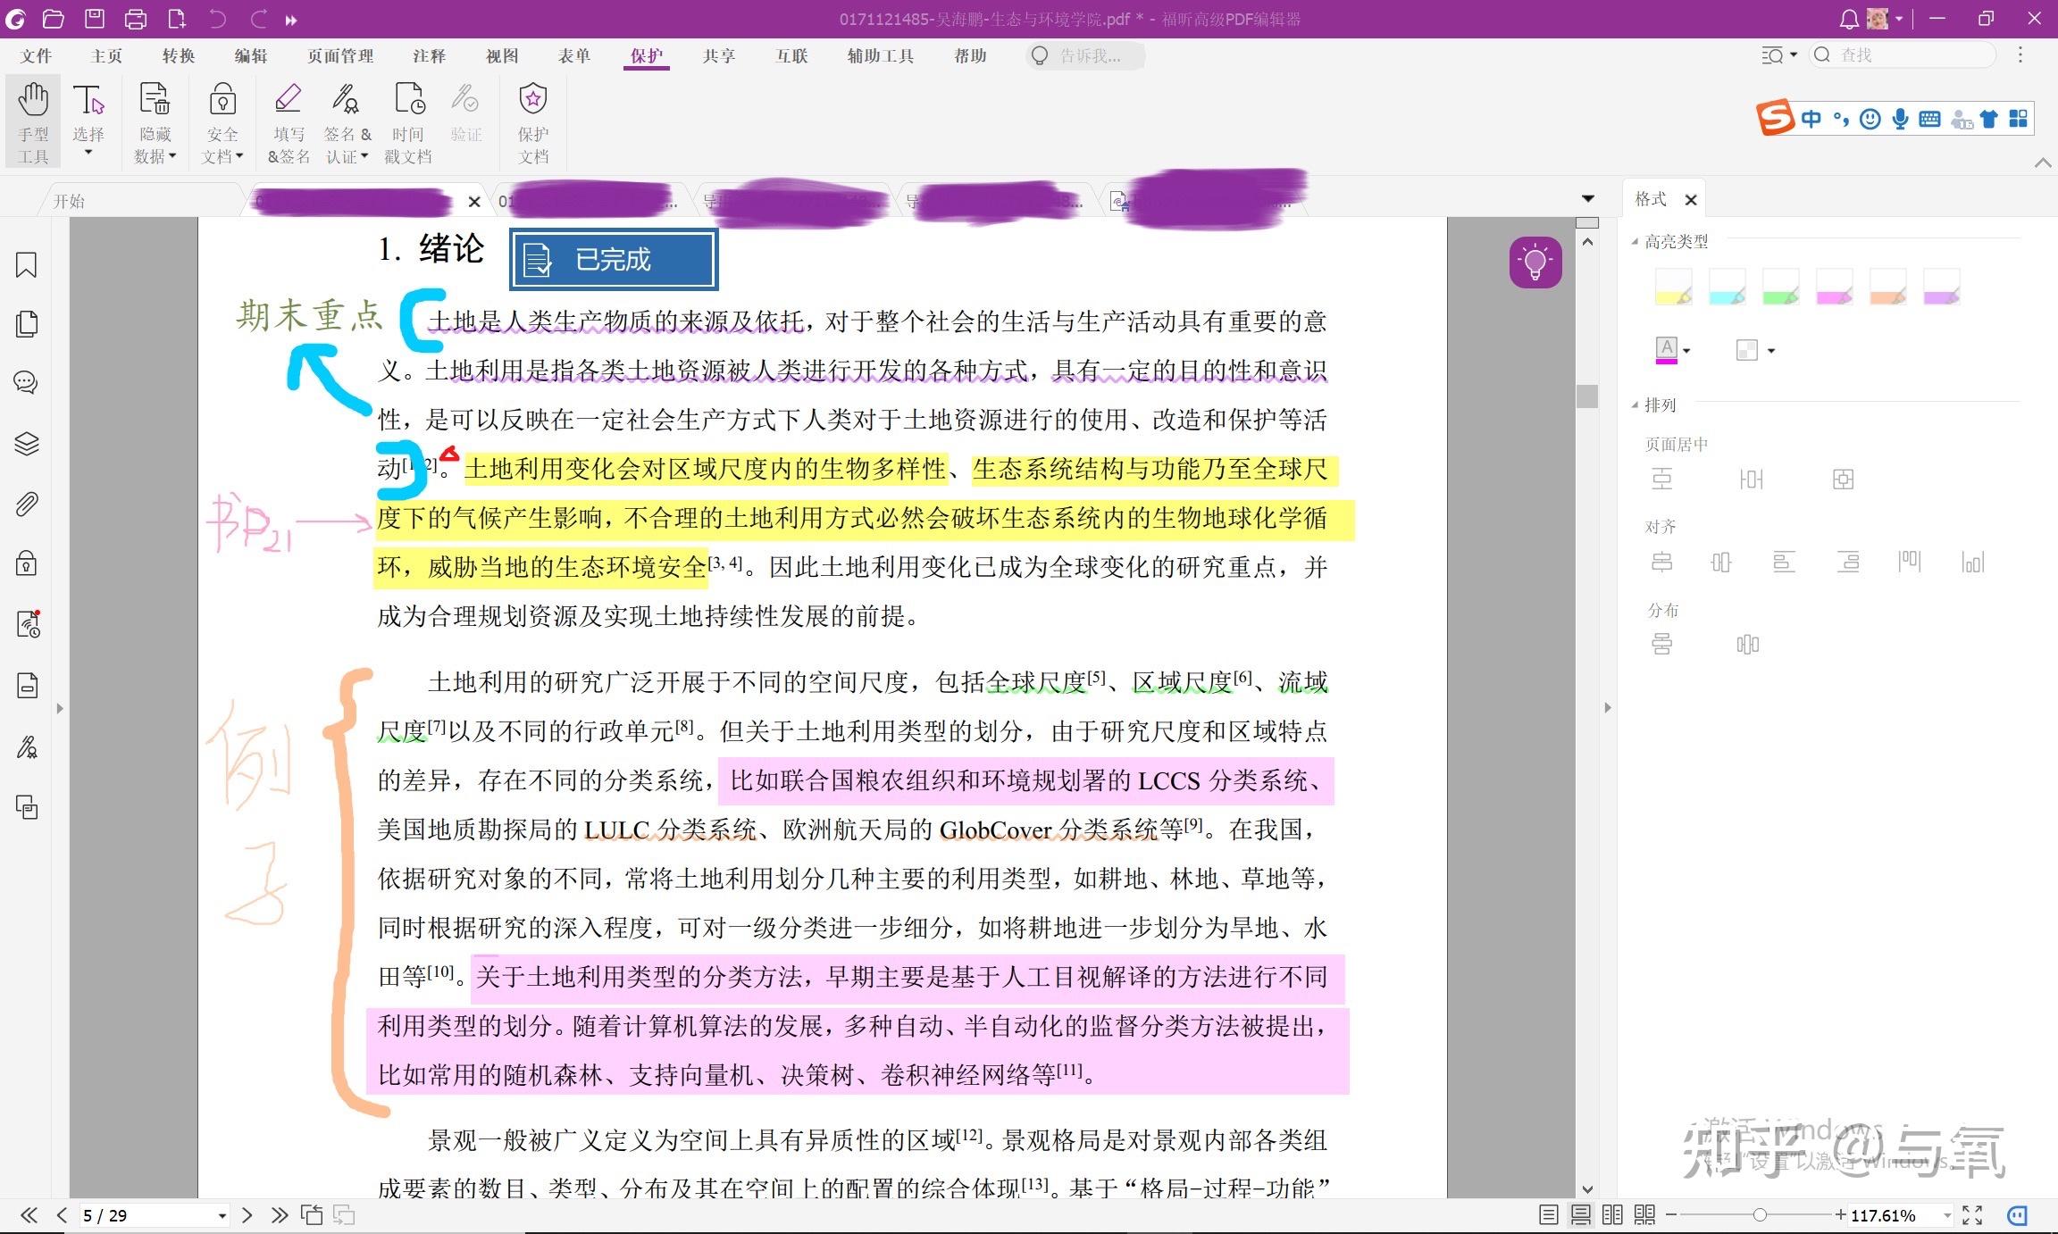Viewport: 2058px width, 1234px height.
Task: Switch to the 注释 ribbon tab
Action: coord(429,56)
